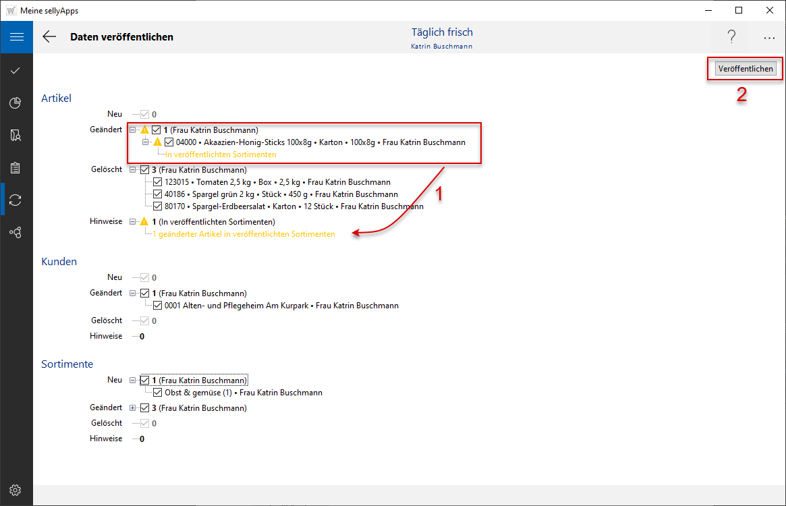Image resolution: width=786 pixels, height=506 pixels.
Task: Click the back arrow icon
Action: 49,37
